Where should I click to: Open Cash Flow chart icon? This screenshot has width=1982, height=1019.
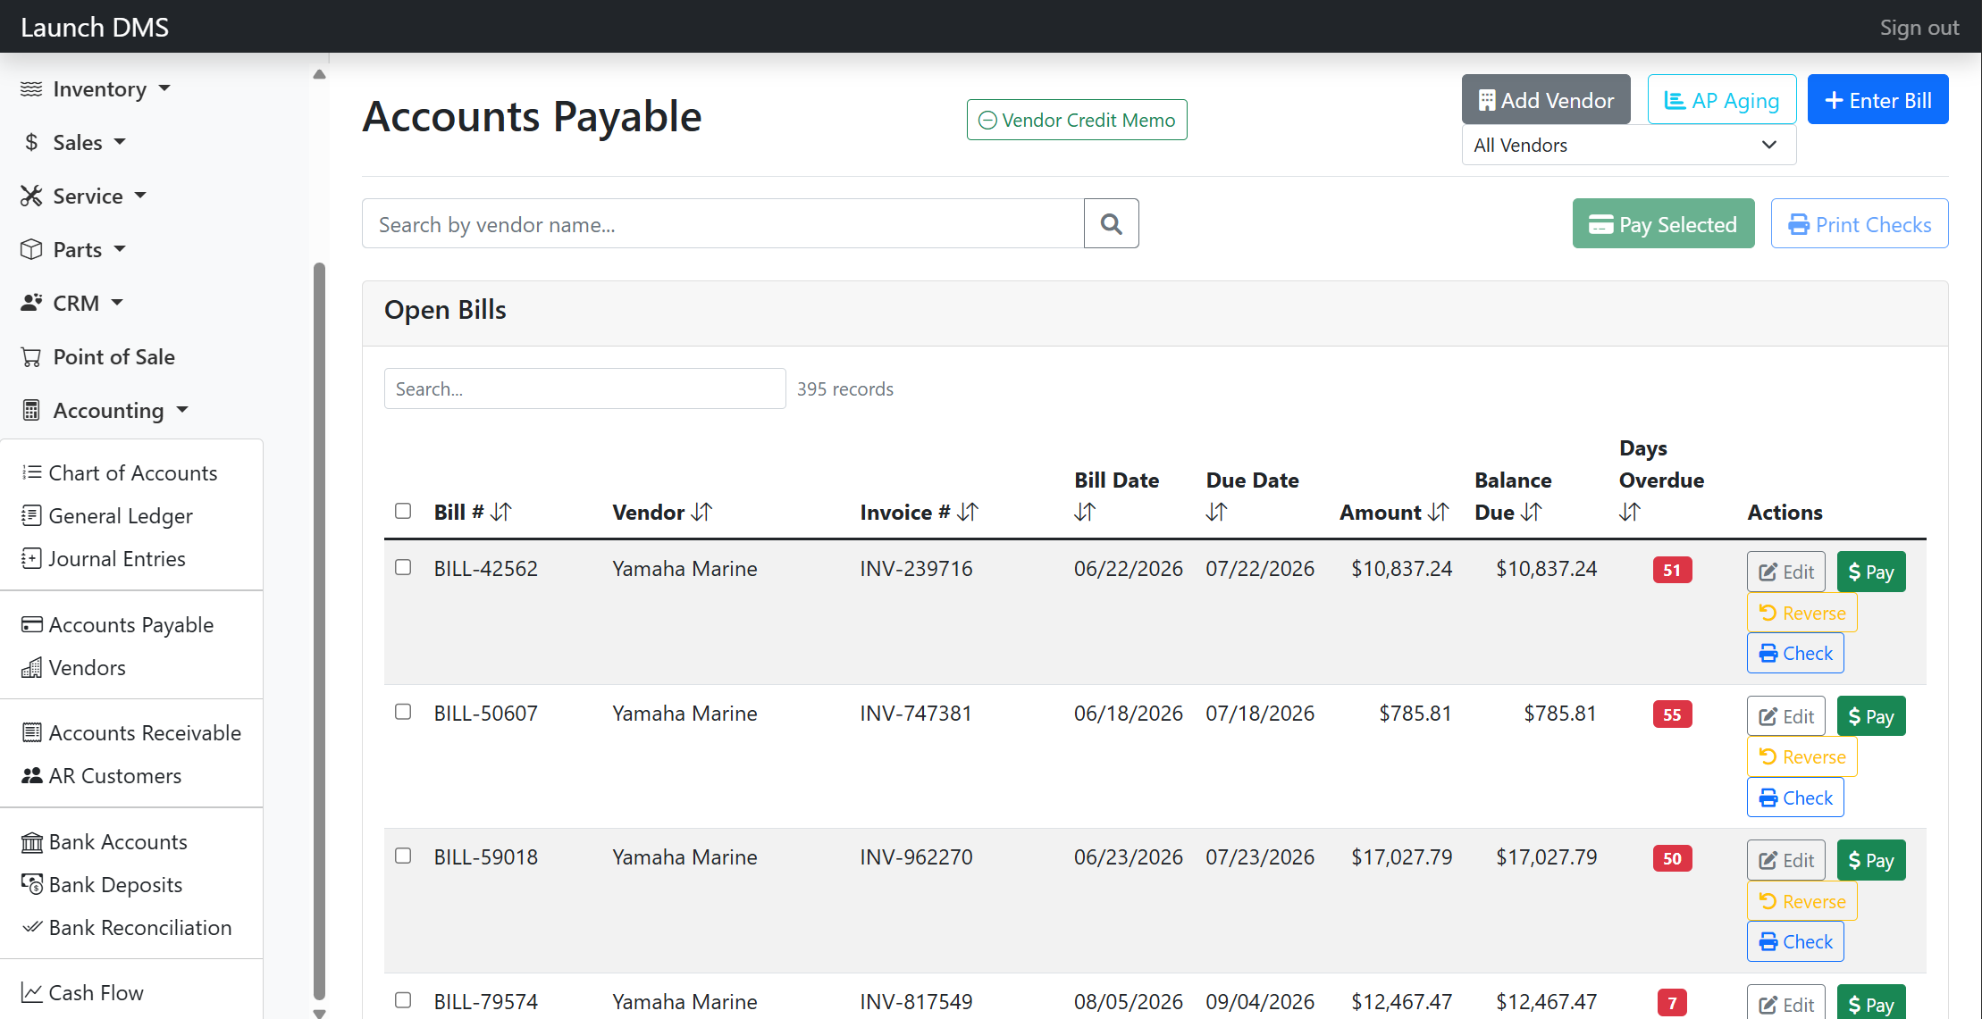click(x=32, y=993)
